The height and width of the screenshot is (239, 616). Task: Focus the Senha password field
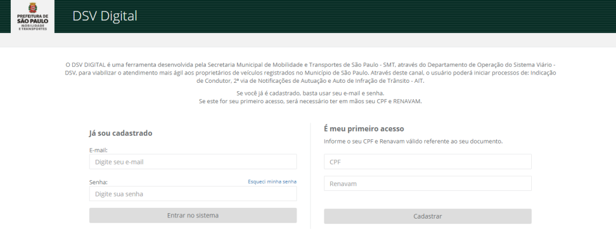point(193,194)
